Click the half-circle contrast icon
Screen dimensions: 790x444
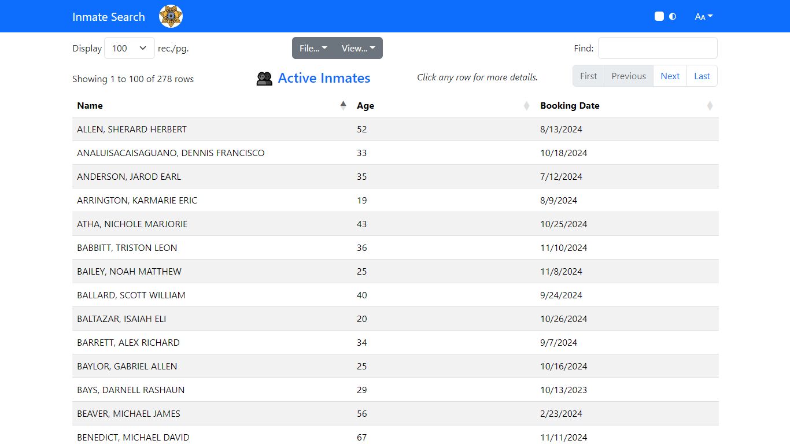click(673, 16)
